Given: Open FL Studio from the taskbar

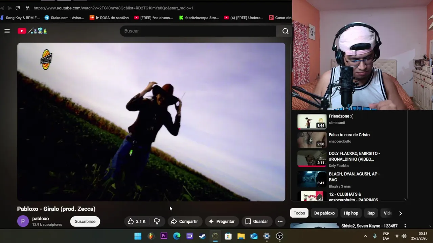Looking at the screenshot, I should point(151,236).
